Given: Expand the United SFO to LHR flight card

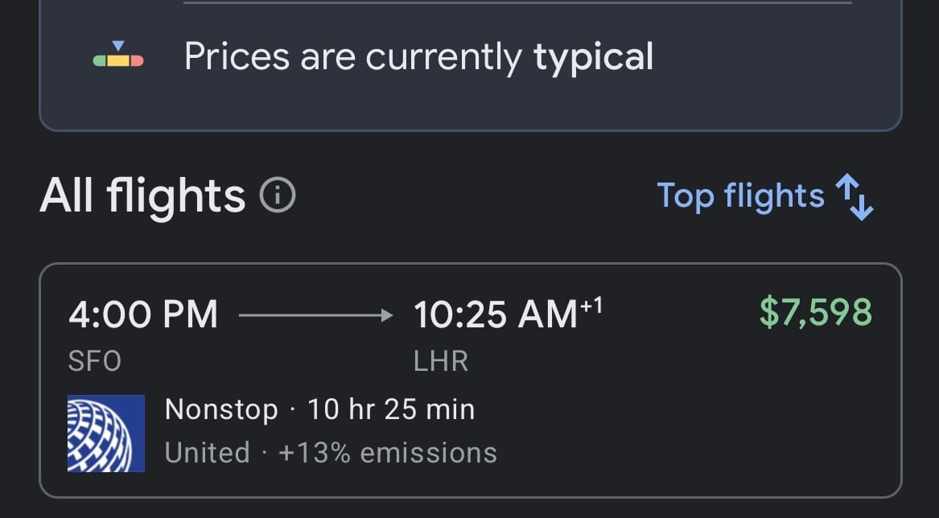Looking at the screenshot, I should (x=470, y=380).
